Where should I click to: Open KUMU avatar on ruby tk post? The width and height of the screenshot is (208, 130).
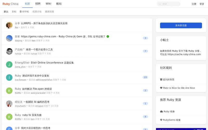[9, 117]
